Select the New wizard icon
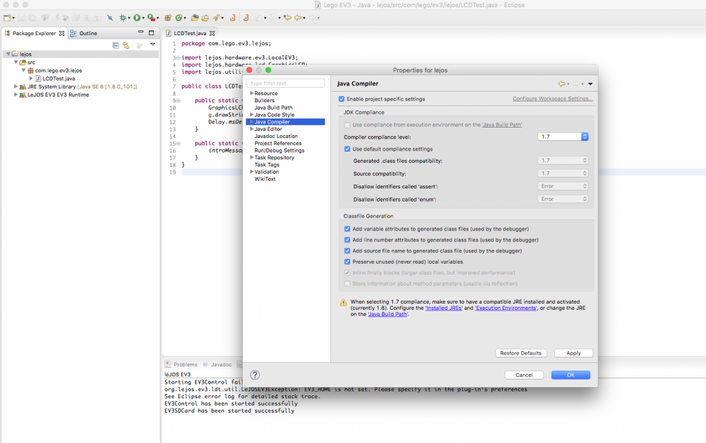This screenshot has width=706, height=443. pos(6,18)
